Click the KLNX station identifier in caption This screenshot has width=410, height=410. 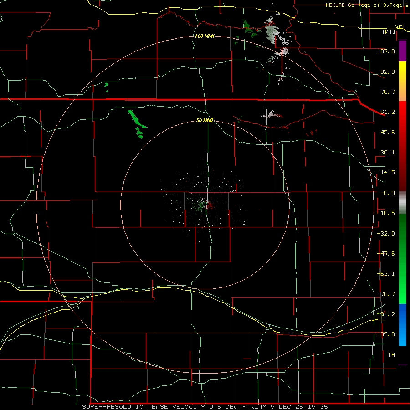click(259, 407)
